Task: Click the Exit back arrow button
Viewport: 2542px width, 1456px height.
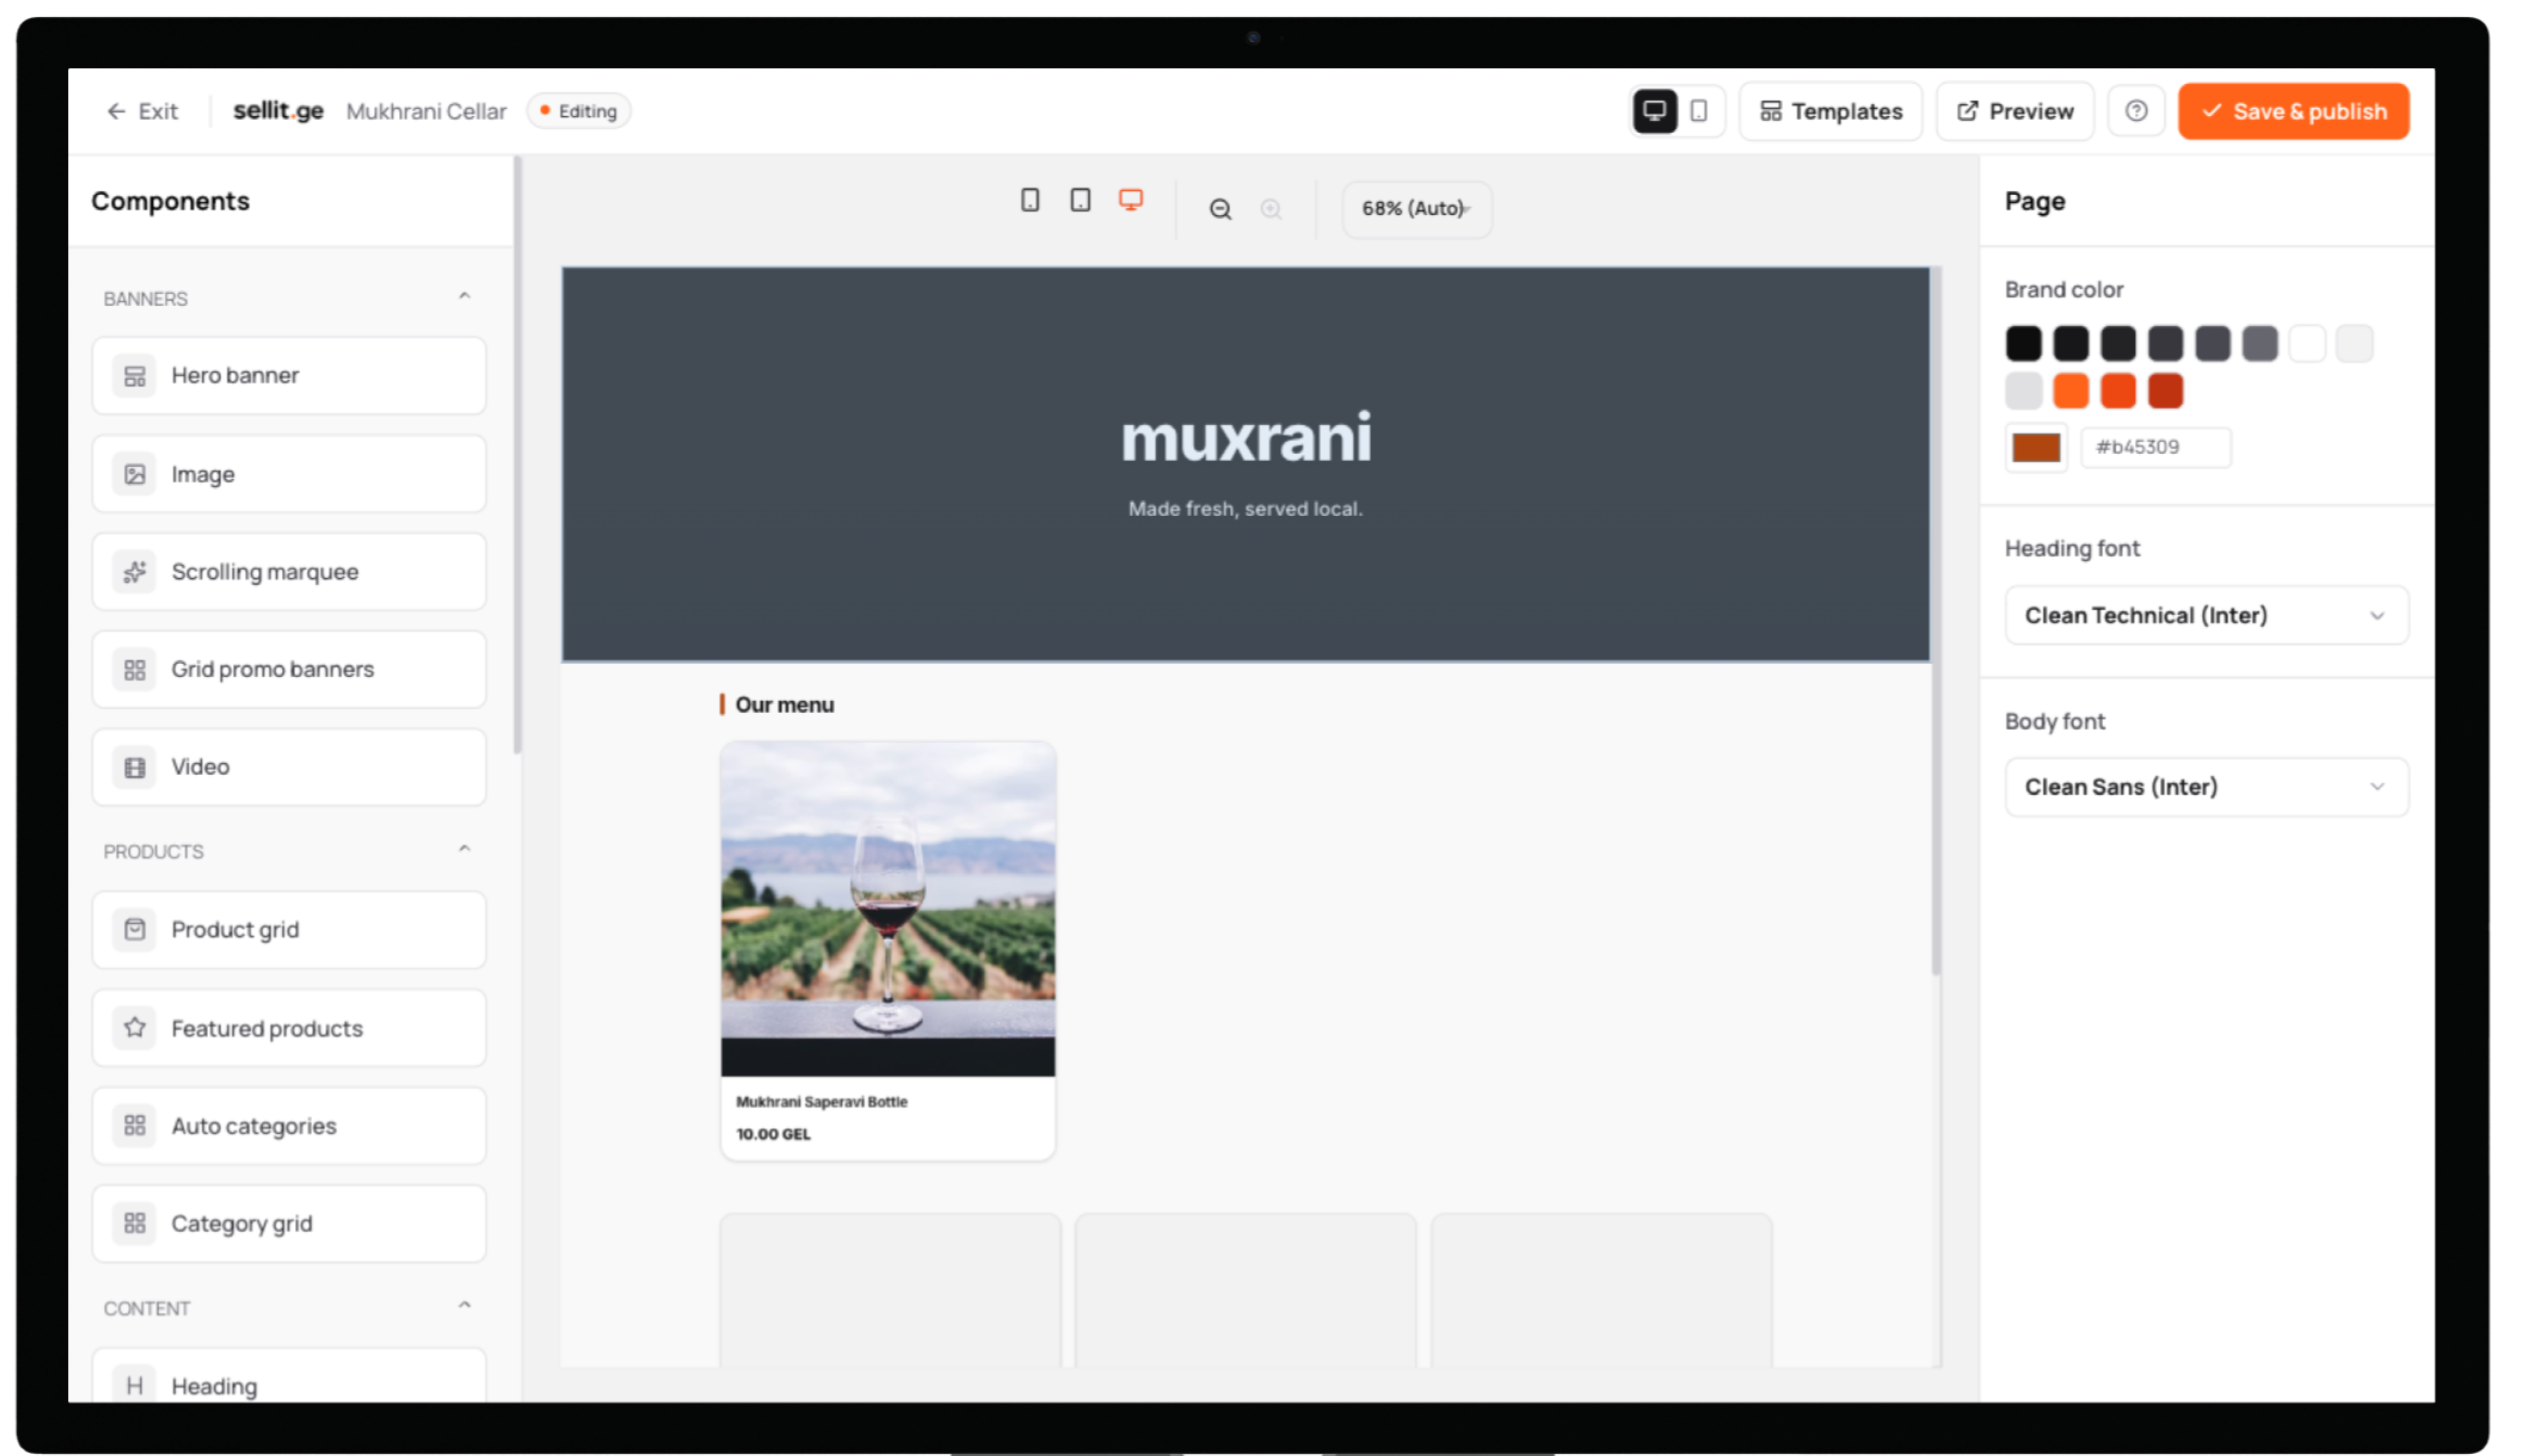Action: (143, 111)
